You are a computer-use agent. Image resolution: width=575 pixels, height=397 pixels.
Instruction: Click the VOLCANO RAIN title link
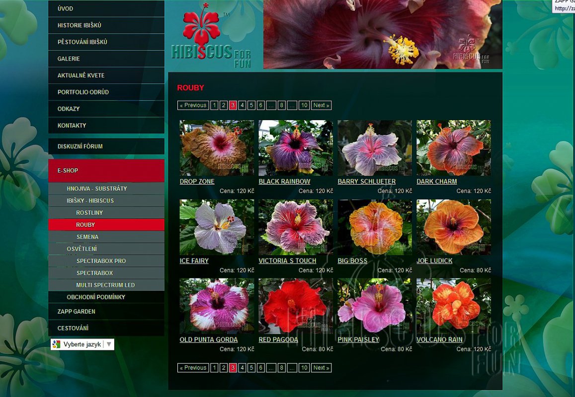pyautogui.click(x=439, y=340)
